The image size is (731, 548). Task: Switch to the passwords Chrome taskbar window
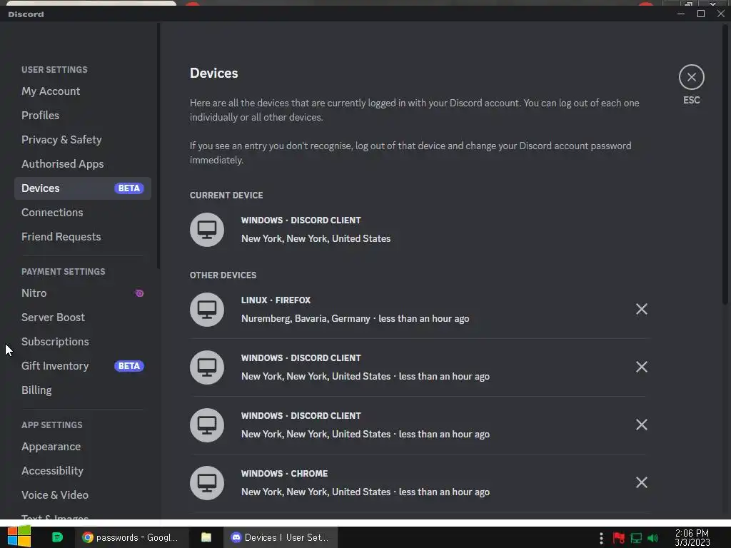click(131, 537)
